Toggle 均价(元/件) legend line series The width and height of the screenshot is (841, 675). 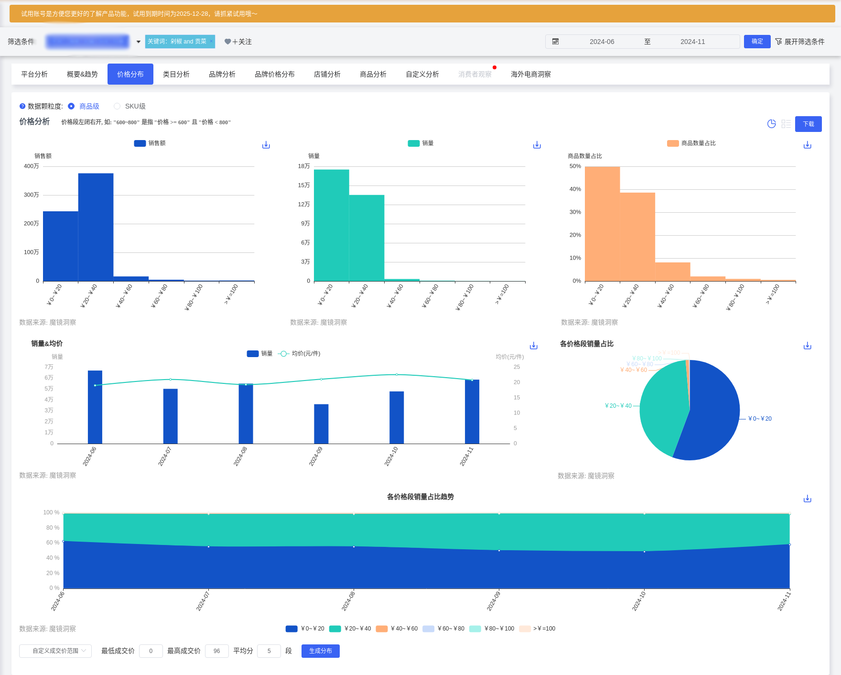[299, 353]
